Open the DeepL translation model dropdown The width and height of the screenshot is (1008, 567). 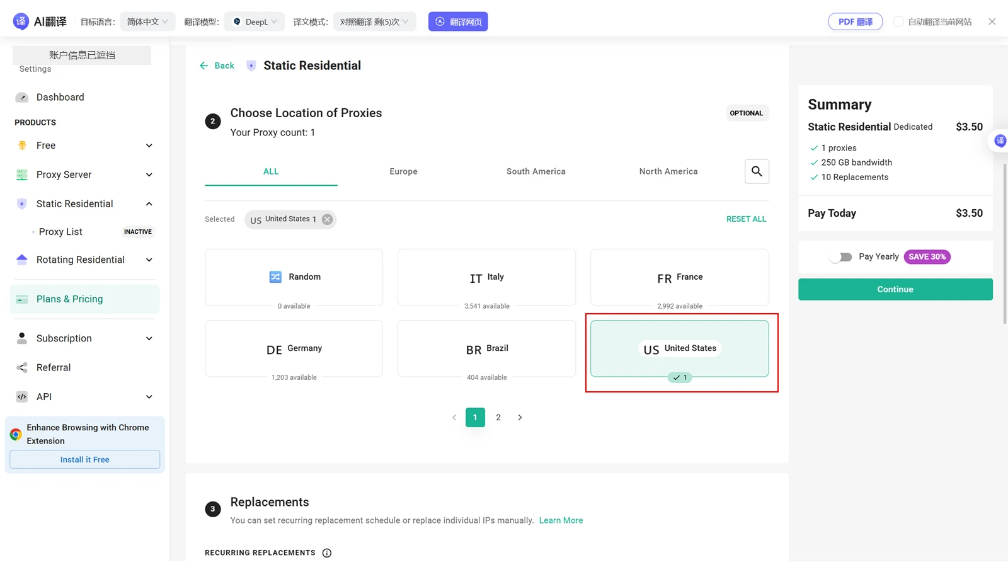coord(255,21)
